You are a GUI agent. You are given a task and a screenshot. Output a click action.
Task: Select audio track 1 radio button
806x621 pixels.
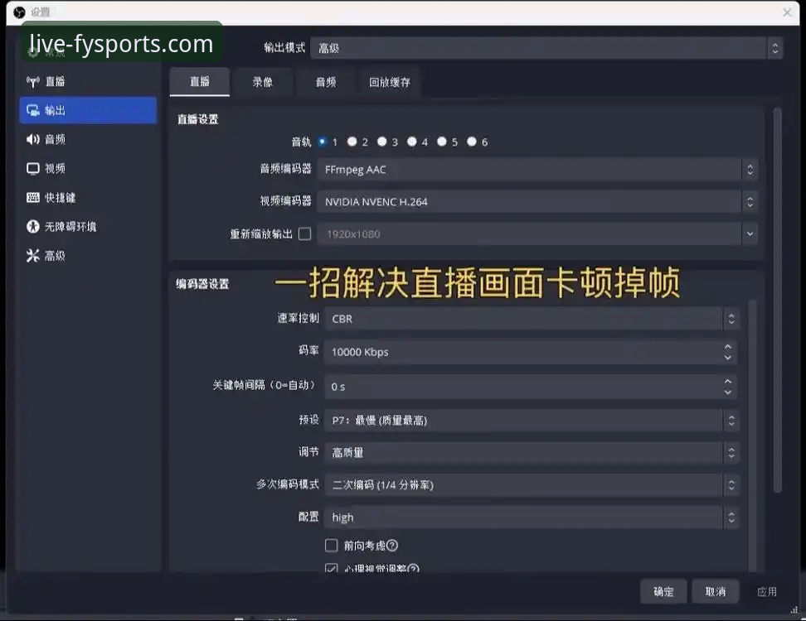coord(323,142)
